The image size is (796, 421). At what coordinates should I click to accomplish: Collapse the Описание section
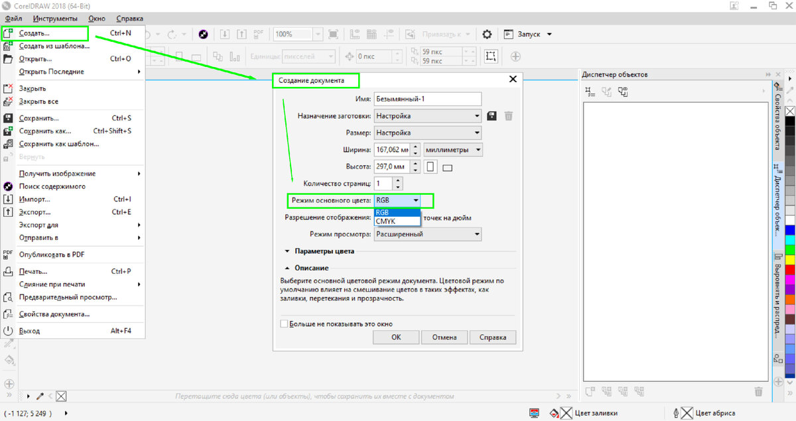coord(287,268)
